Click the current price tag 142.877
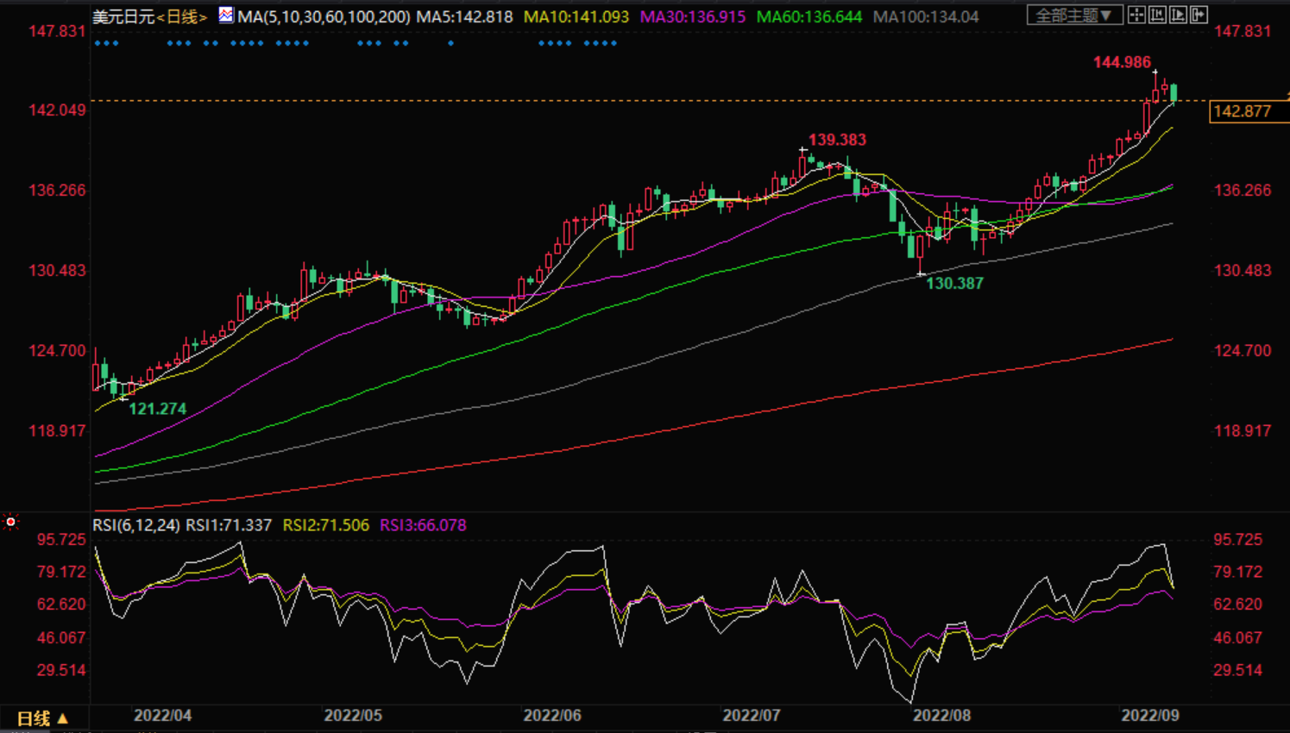The height and width of the screenshot is (733, 1290). coord(1248,111)
